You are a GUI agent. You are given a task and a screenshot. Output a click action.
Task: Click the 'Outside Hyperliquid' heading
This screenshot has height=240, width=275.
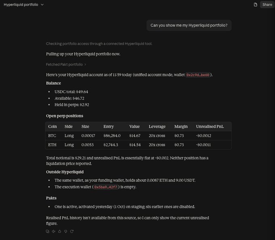[65, 172]
